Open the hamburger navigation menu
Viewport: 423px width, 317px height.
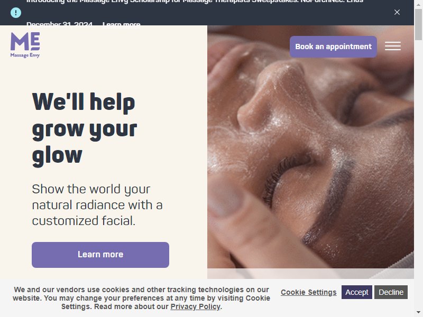pyautogui.click(x=392, y=46)
